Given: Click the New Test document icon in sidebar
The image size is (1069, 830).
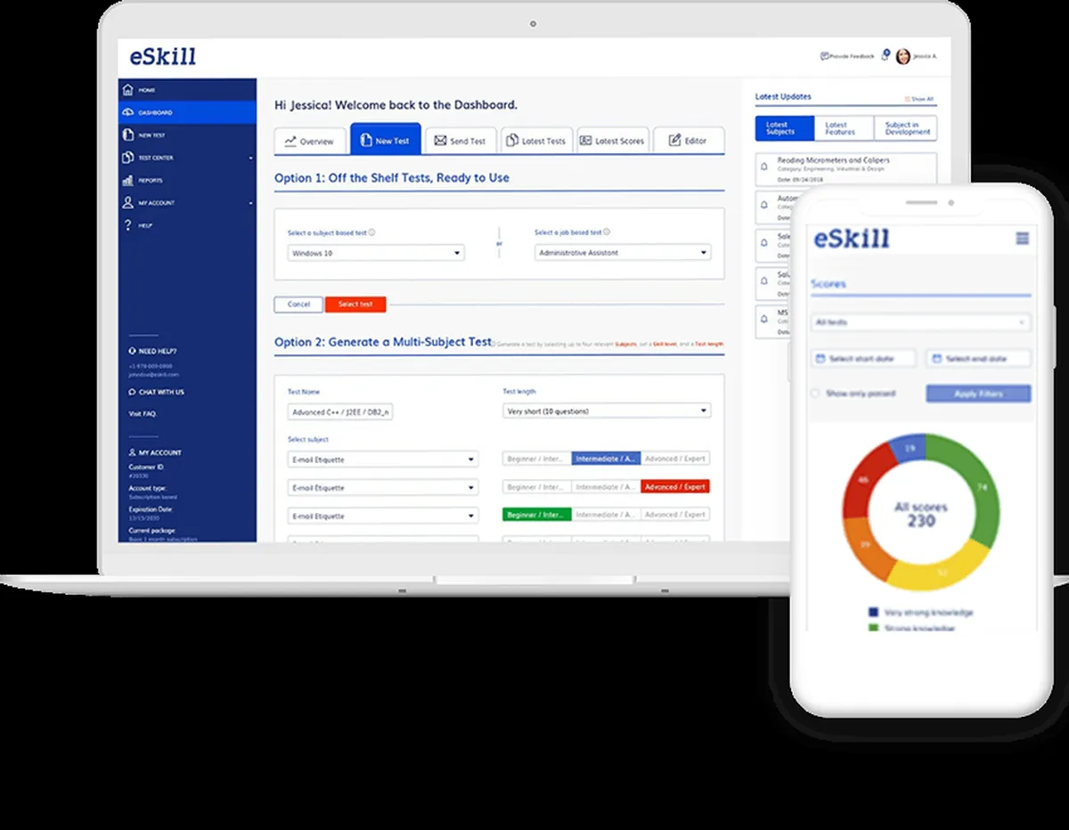Looking at the screenshot, I should [128, 134].
